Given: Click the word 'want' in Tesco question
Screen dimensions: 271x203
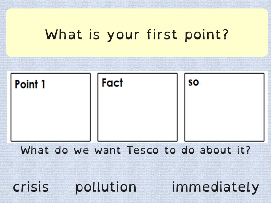Looking at the screenshot, I should point(108,150).
